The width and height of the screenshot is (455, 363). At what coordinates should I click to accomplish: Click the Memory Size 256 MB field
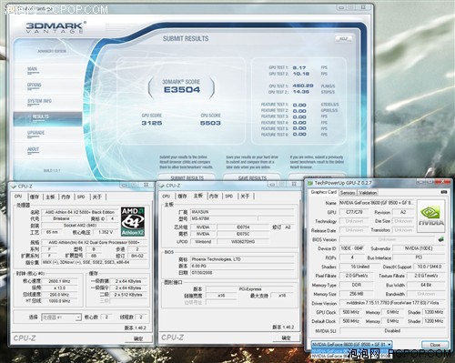[x=357, y=294]
